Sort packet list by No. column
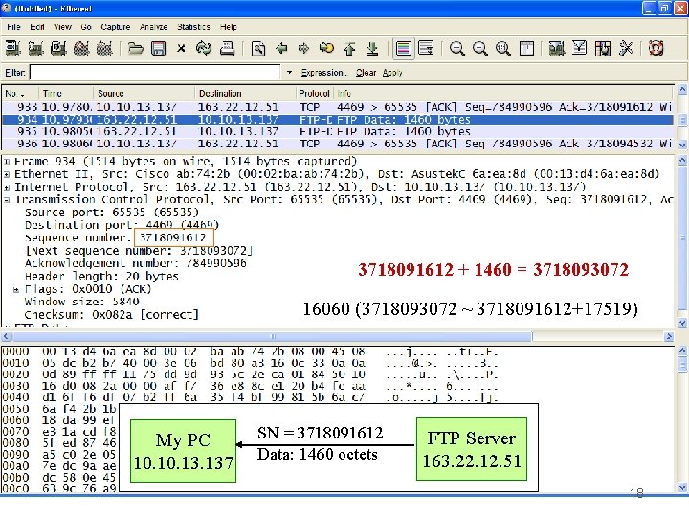 pyautogui.click(x=20, y=93)
